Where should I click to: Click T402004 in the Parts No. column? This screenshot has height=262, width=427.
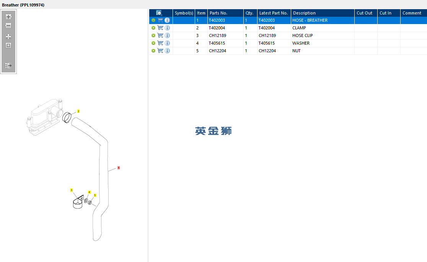217,28
